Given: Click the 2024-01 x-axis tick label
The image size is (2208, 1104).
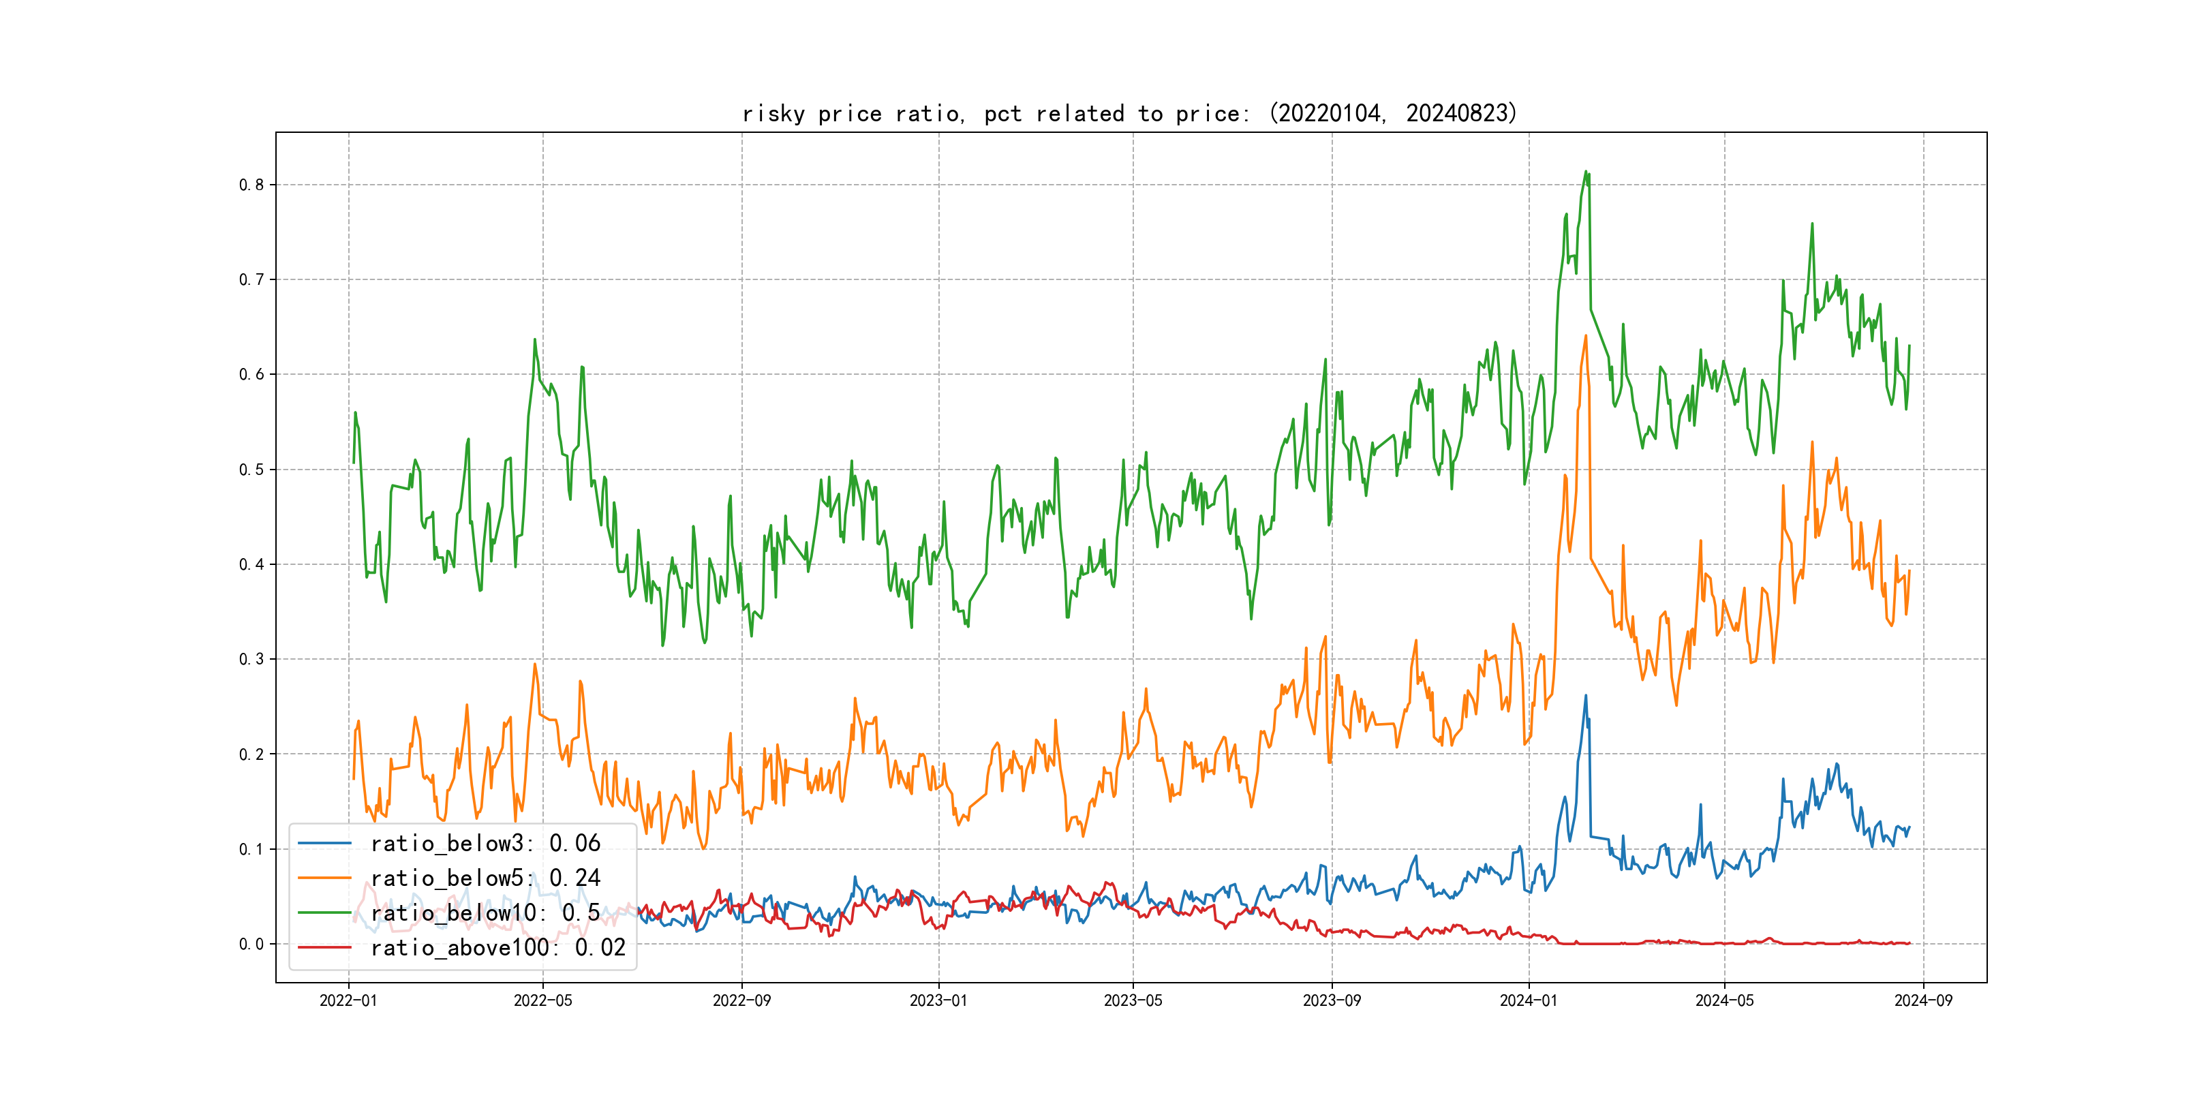Looking at the screenshot, I should point(1529,1000).
